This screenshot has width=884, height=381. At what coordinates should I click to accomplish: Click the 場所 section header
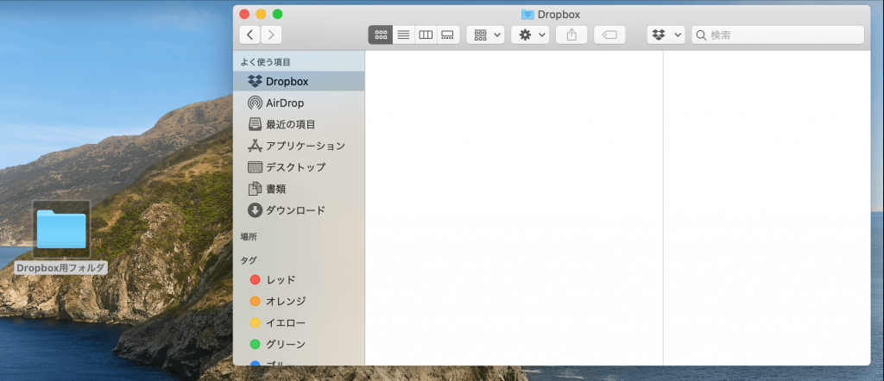249,237
